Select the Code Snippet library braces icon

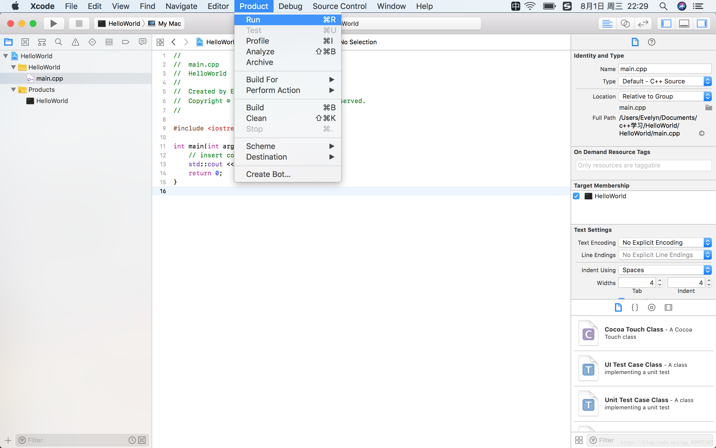click(x=635, y=307)
